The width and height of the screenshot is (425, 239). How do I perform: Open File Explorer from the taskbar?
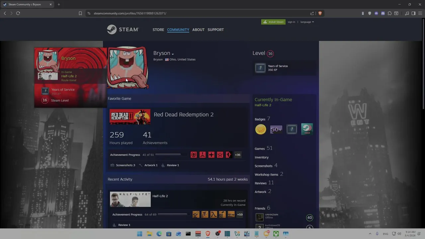(x=149, y=234)
